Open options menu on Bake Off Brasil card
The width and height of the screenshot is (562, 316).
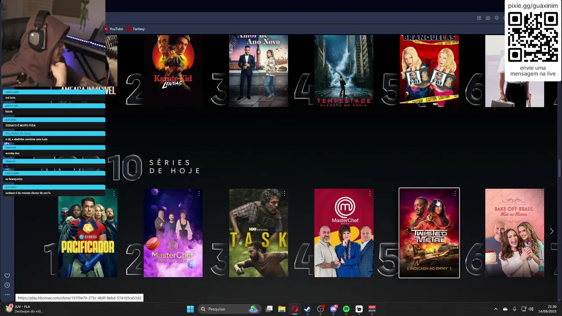click(x=540, y=194)
